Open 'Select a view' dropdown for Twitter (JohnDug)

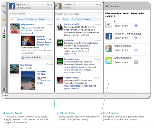point(126,62)
